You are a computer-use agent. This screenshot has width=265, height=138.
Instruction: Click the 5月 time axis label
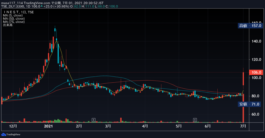click(179, 126)
